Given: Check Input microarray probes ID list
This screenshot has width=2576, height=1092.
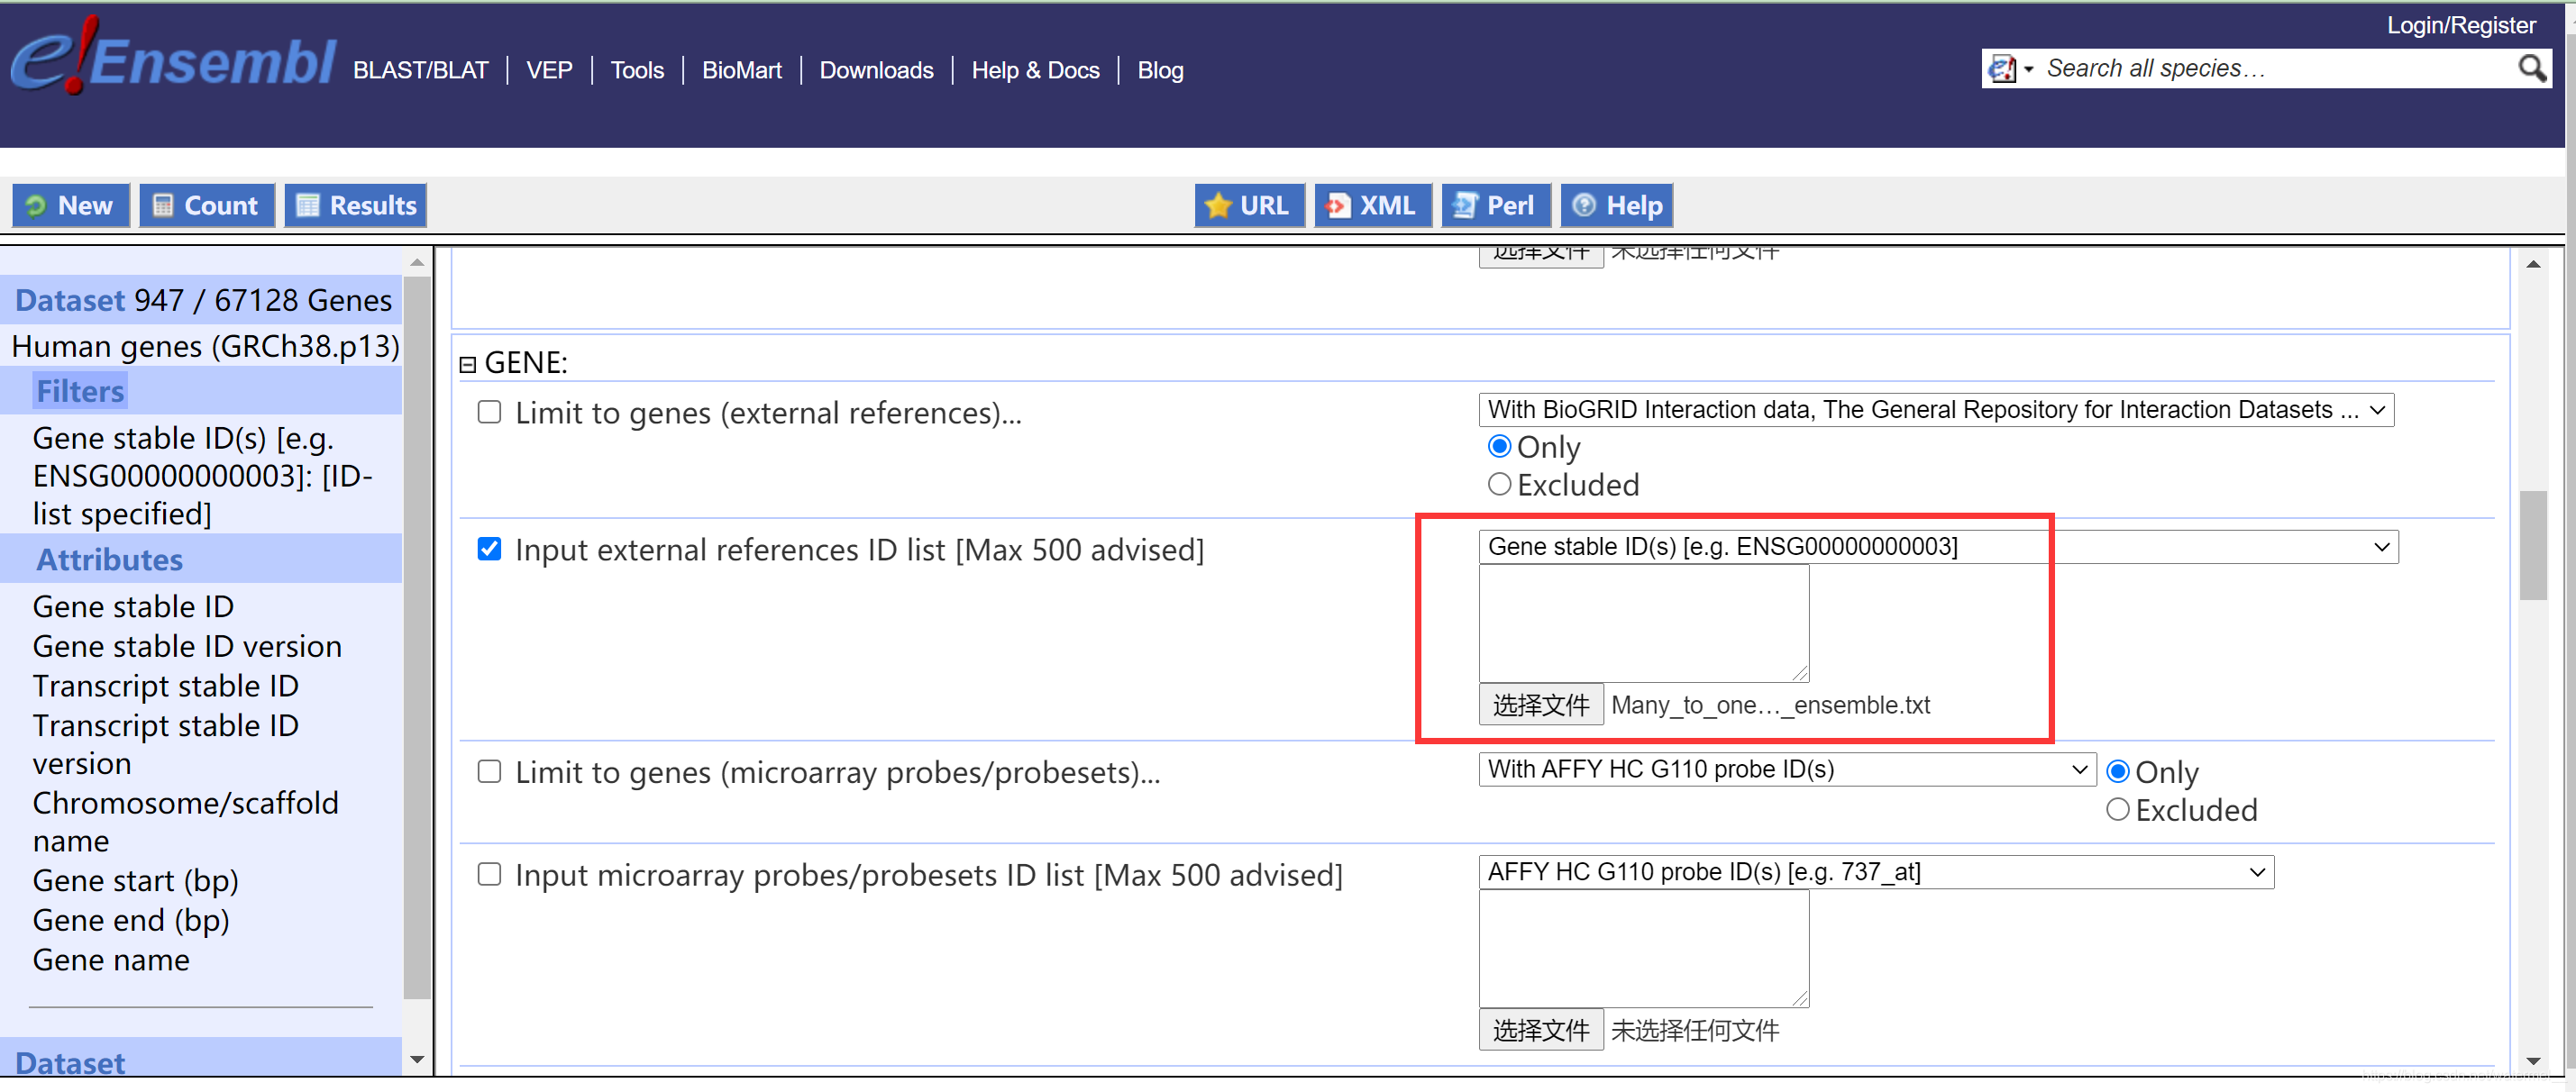Looking at the screenshot, I should click(x=489, y=875).
